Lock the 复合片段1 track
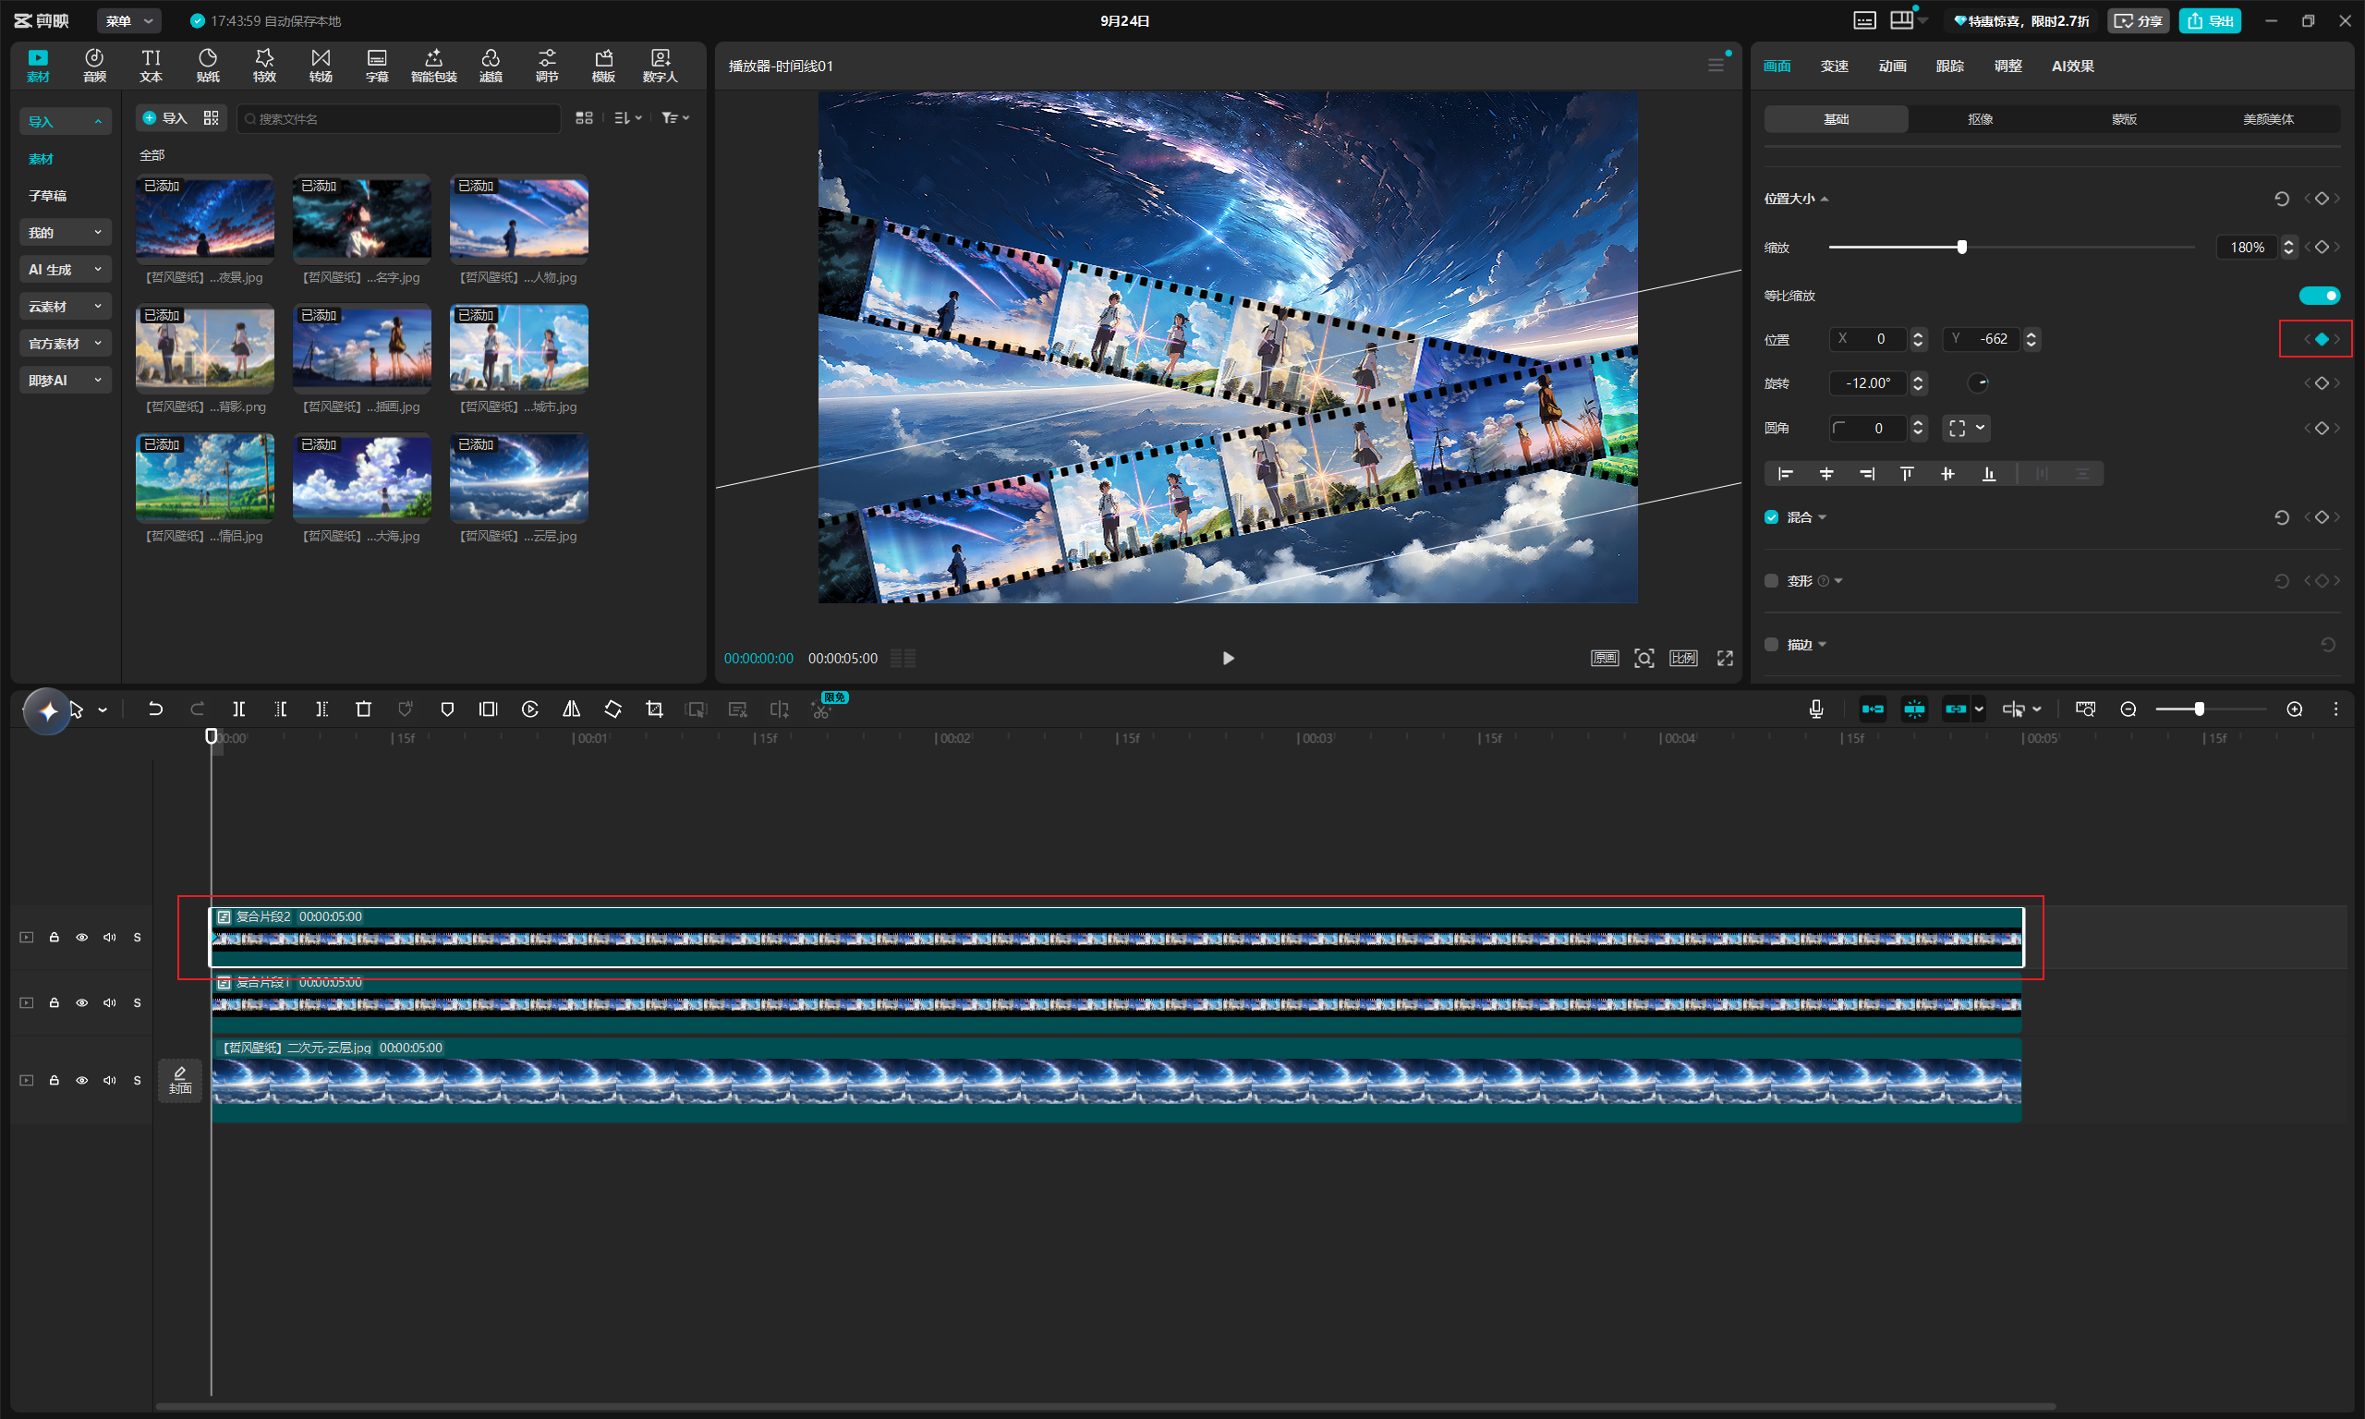 click(x=55, y=1003)
